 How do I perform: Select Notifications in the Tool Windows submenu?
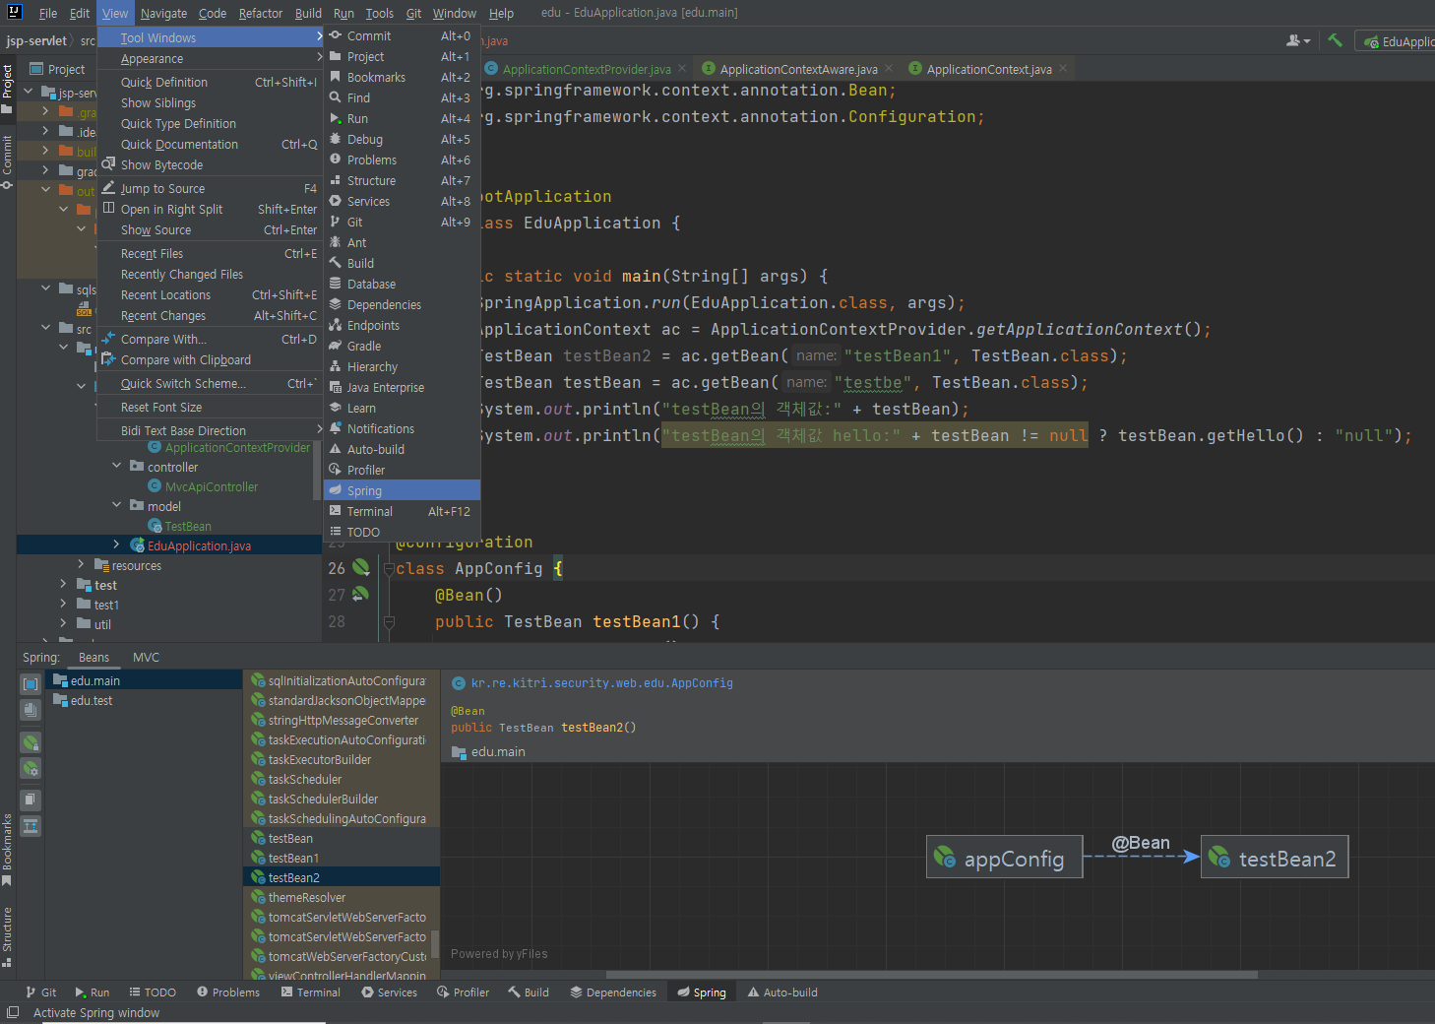[402, 429]
